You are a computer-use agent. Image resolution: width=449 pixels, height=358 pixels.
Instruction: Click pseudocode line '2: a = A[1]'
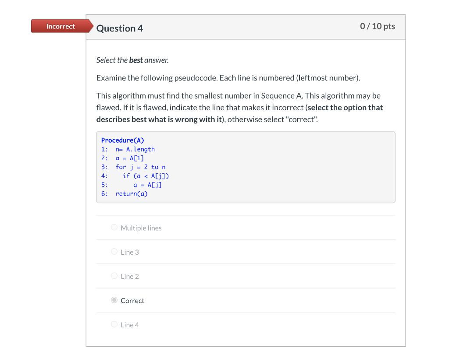123,158
